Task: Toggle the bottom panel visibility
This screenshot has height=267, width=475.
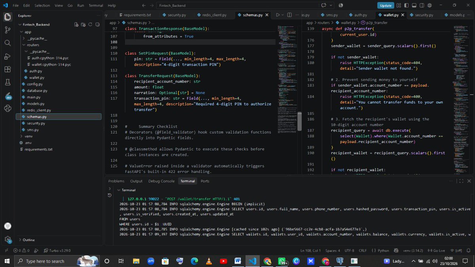Action: 414,5
